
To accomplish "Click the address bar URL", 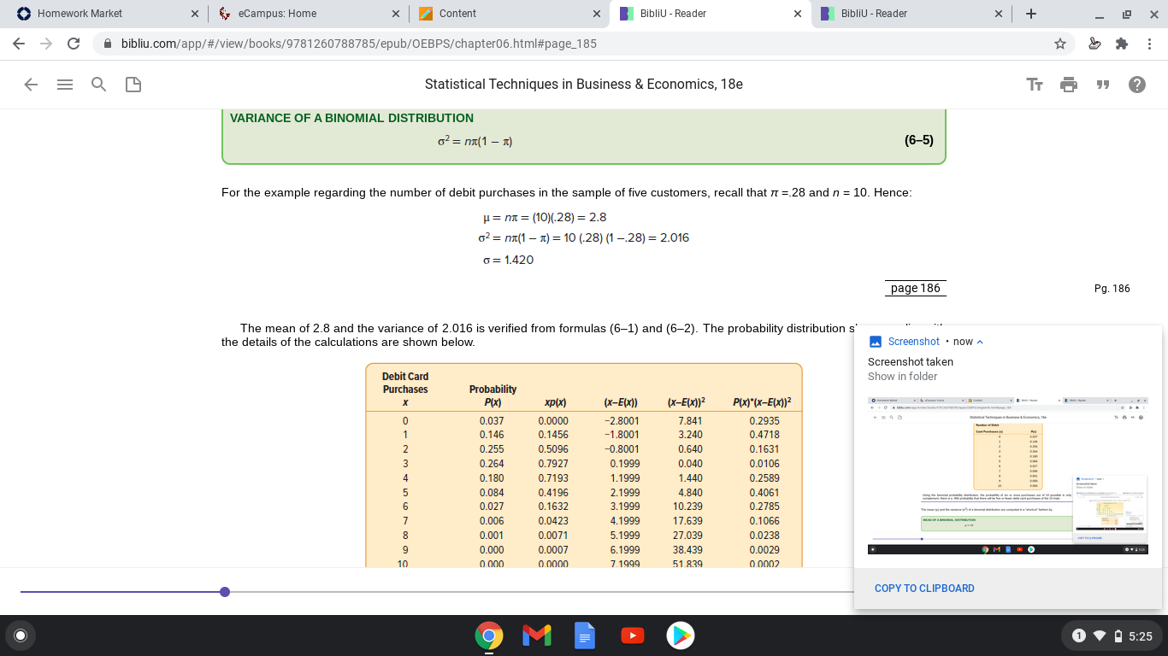I will pos(359,44).
